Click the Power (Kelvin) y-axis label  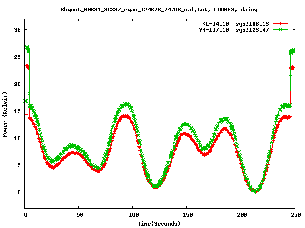click(x=5, y=114)
